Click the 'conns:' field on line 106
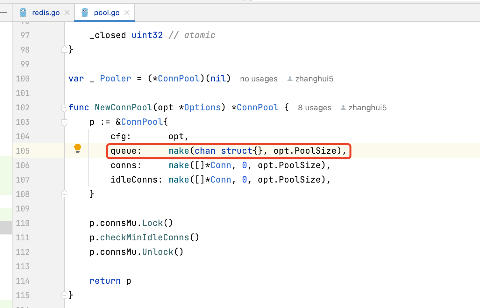 click(x=126, y=165)
